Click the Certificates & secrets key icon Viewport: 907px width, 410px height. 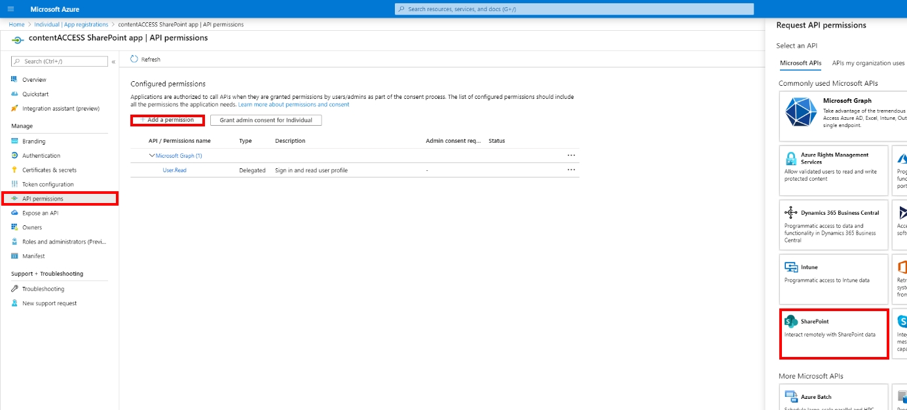click(x=14, y=170)
